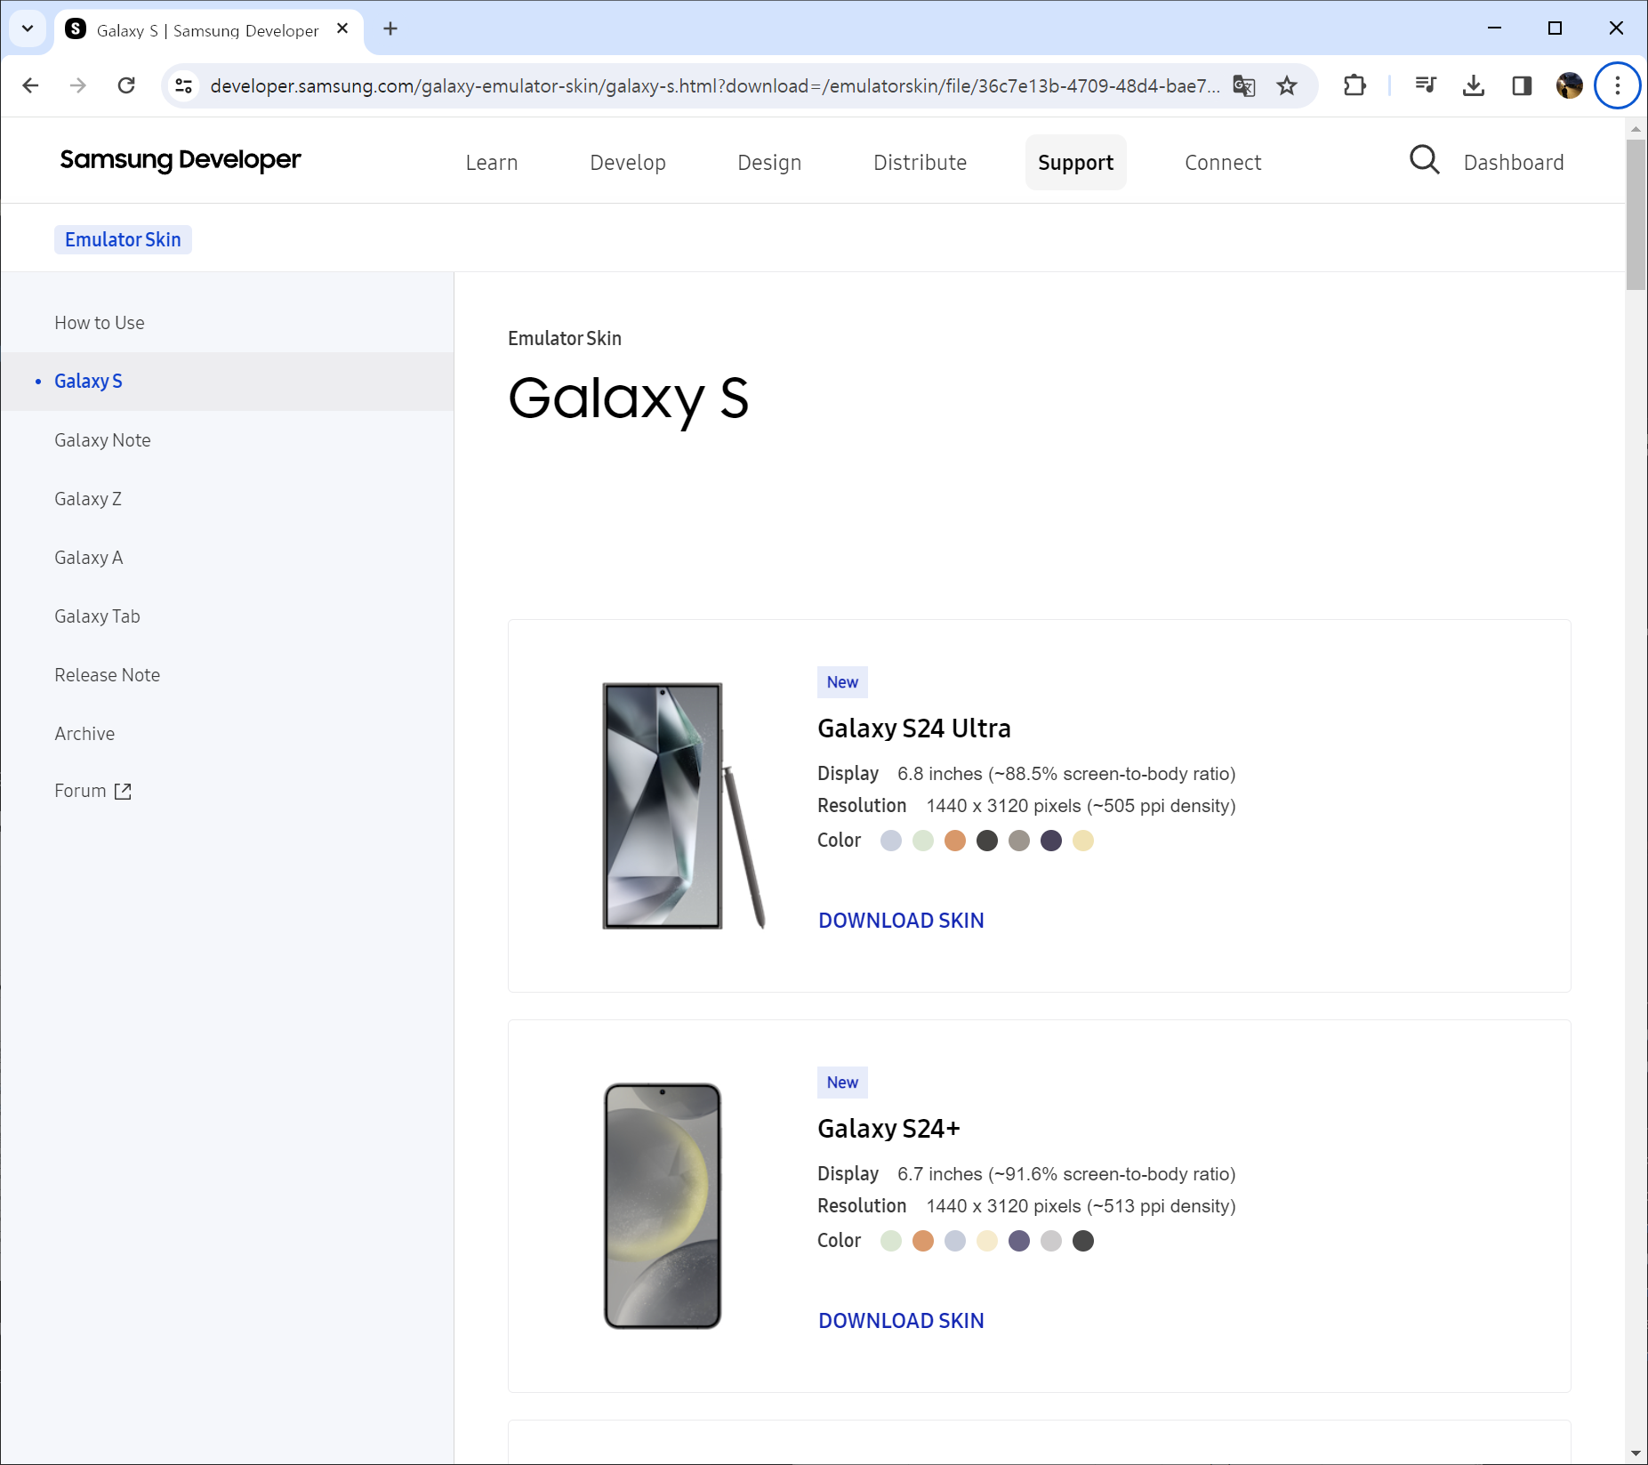1648x1465 pixels.
Task: Open the Forum external link
Action: coord(92,791)
